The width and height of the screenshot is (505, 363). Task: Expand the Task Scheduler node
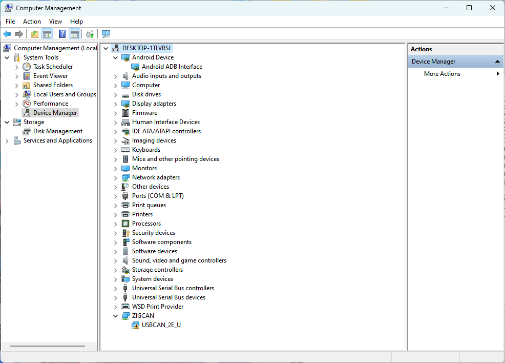pyautogui.click(x=17, y=67)
